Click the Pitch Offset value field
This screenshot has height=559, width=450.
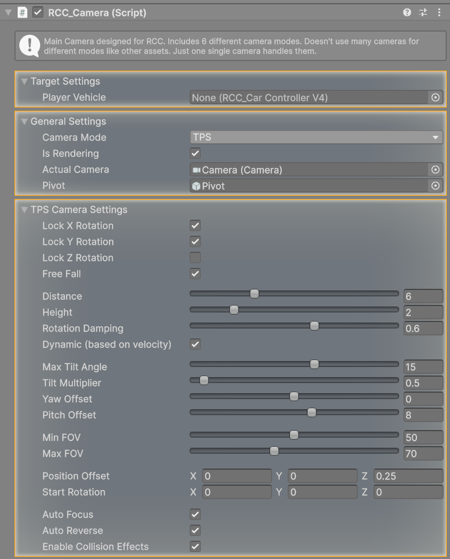tap(423, 415)
